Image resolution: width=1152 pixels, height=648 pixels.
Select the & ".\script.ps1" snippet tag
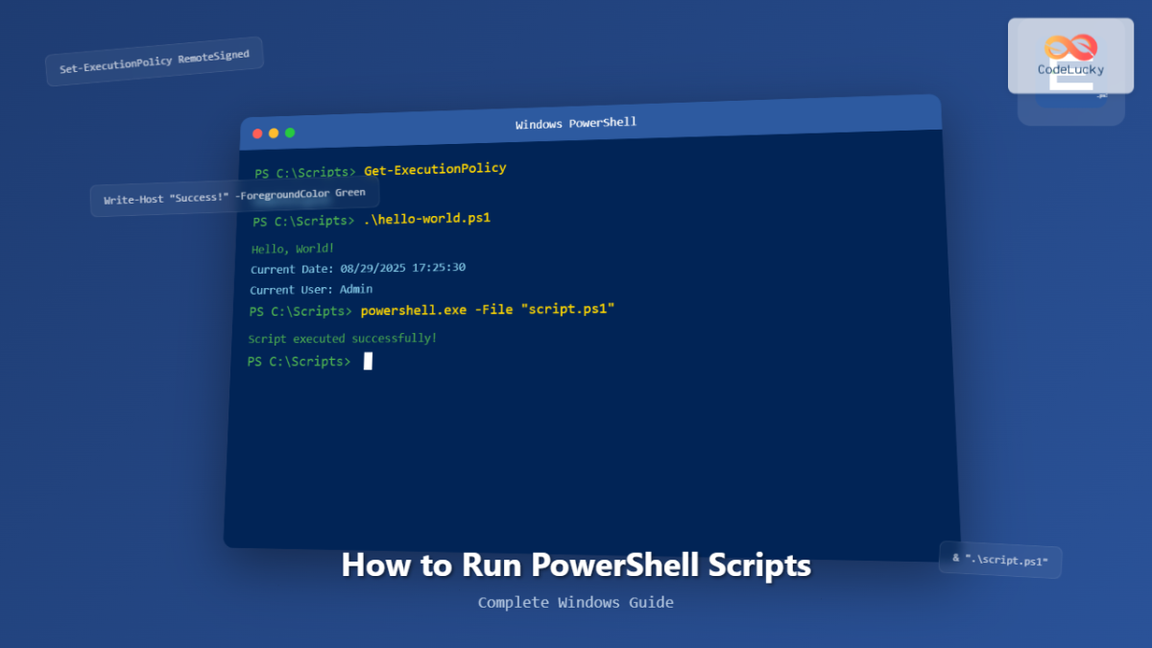click(x=1000, y=560)
